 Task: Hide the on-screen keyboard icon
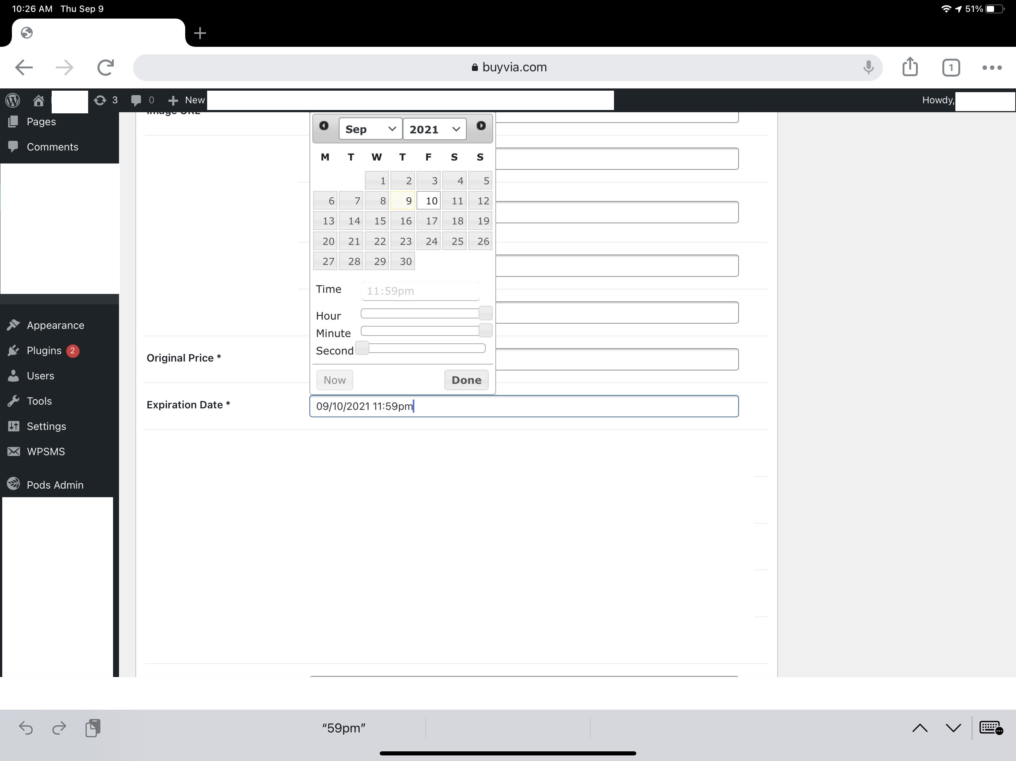coord(991,728)
